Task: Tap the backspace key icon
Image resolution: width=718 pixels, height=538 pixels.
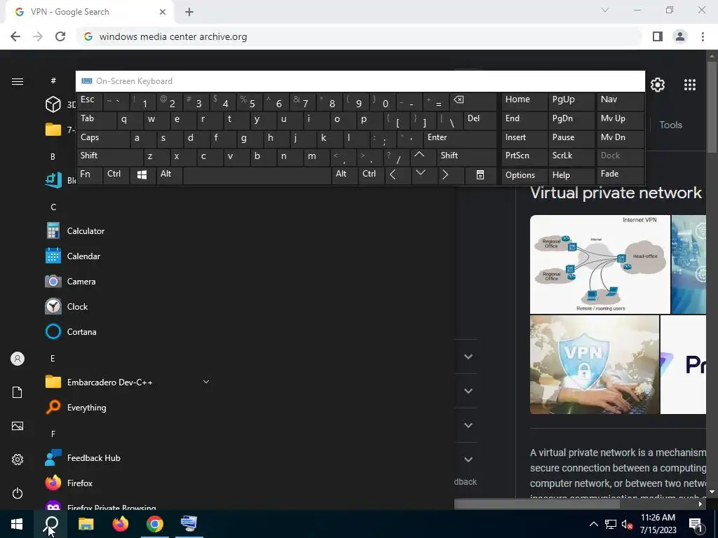Action: 473,101
